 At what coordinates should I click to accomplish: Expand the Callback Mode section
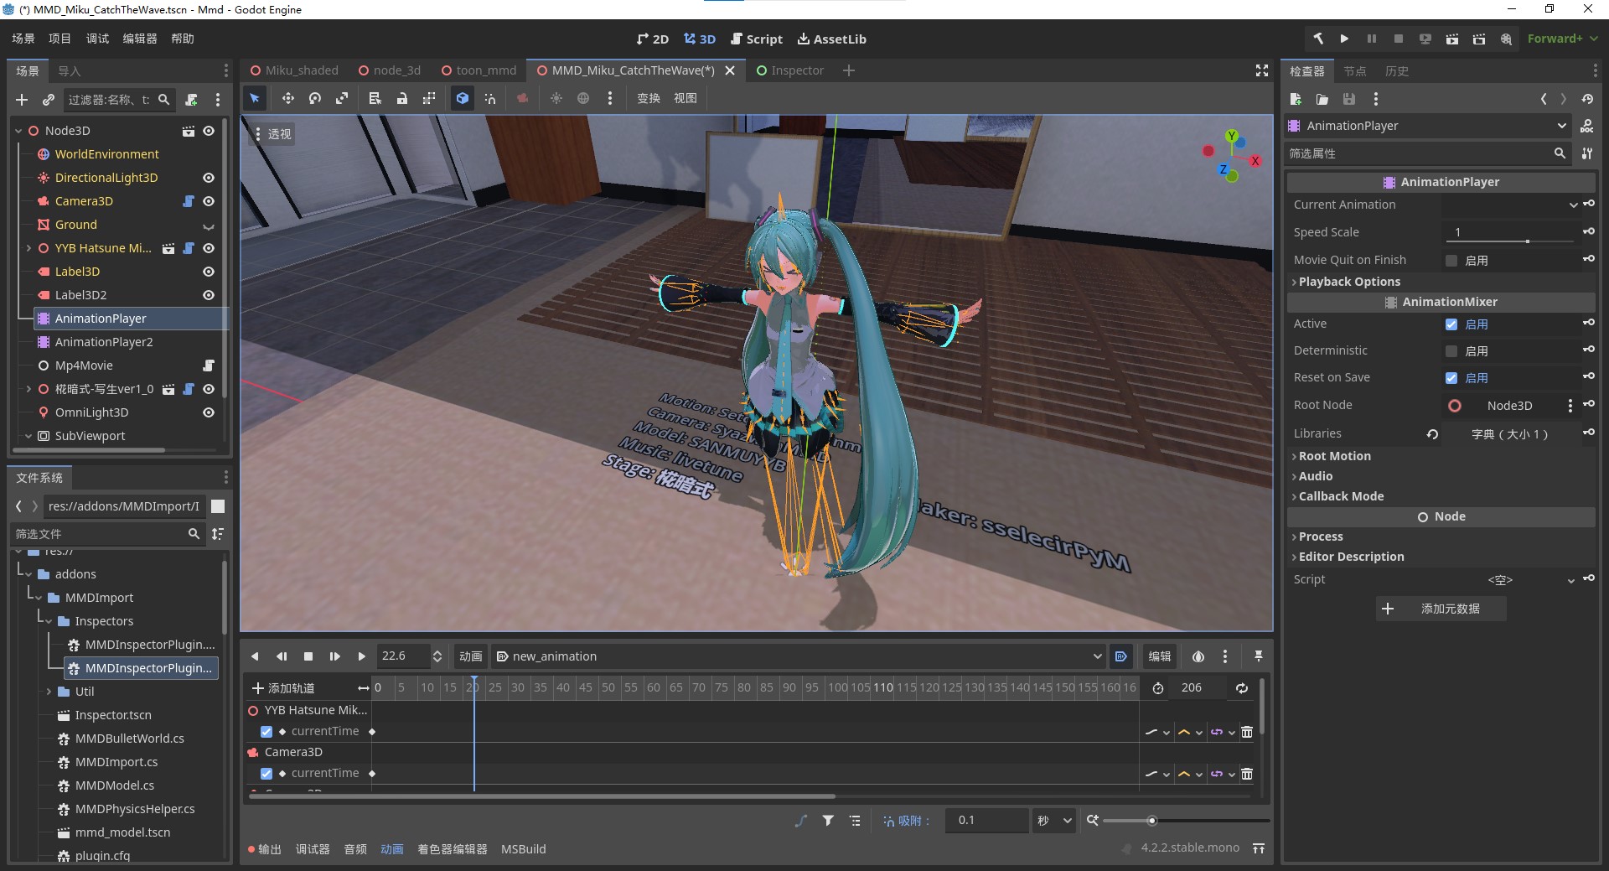[1341, 496]
